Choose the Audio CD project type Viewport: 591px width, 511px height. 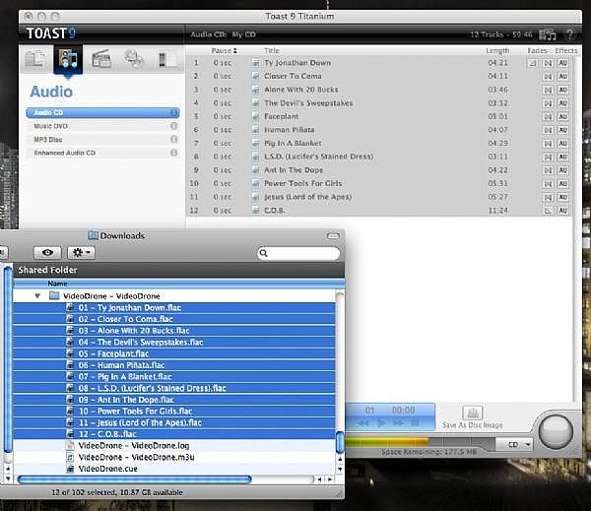tap(102, 112)
